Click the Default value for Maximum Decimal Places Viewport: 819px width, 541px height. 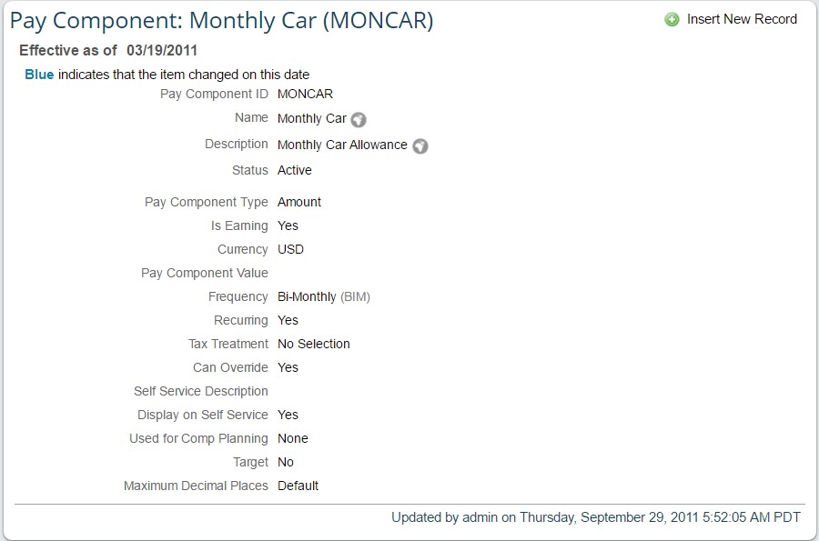pos(298,486)
